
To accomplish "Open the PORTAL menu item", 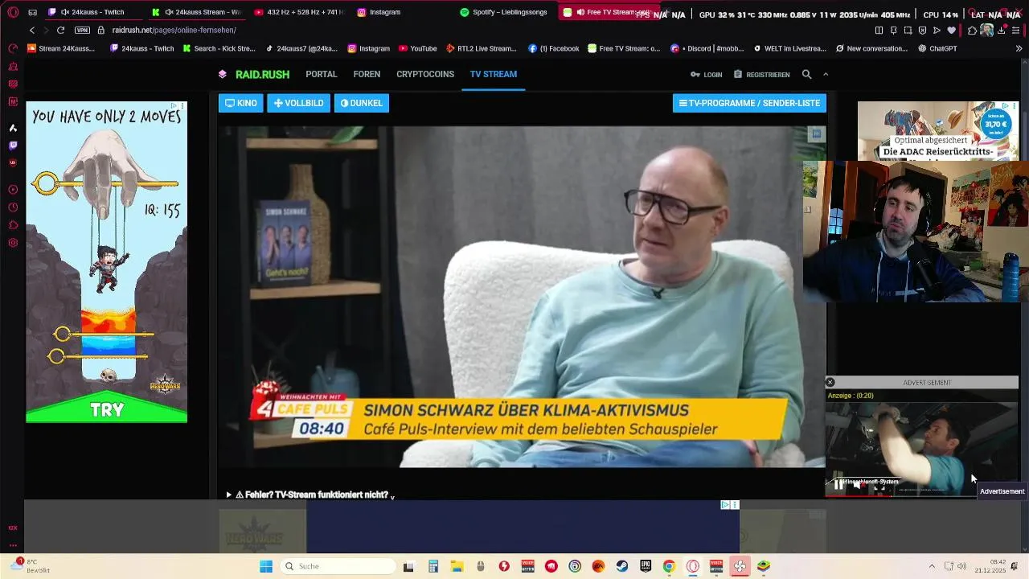I will pyautogui.click(x=322, y=74).
